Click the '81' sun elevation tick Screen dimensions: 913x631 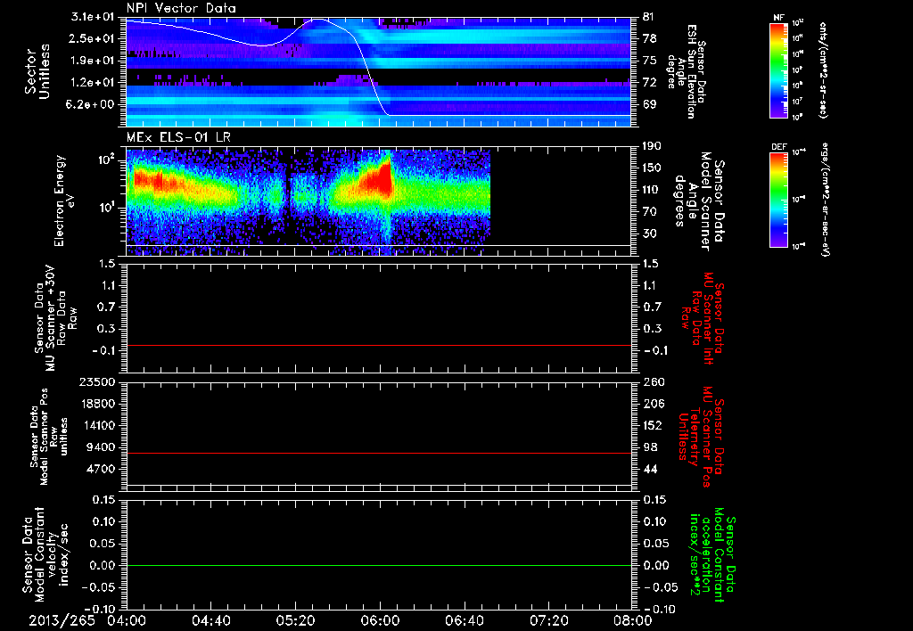[x=649, y=17]
